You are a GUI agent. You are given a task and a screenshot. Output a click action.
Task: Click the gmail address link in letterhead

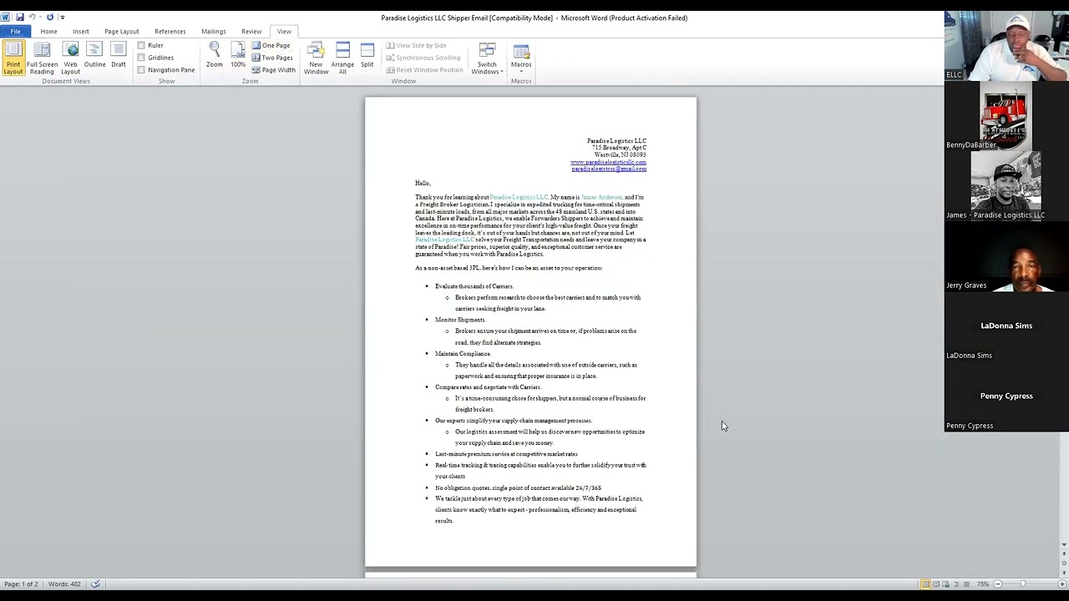click(x=609, y=169)
